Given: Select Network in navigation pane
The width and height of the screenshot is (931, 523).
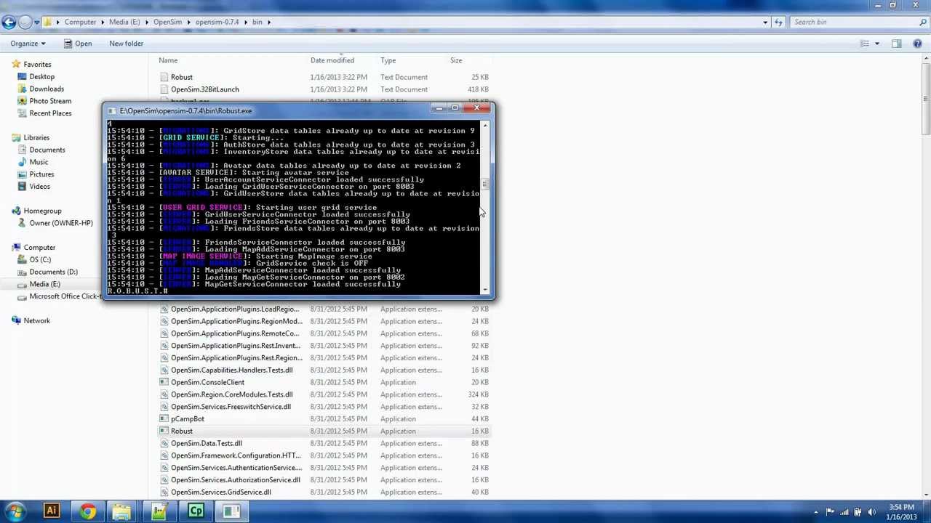Looking at the screenshot, I should point(36,320).
